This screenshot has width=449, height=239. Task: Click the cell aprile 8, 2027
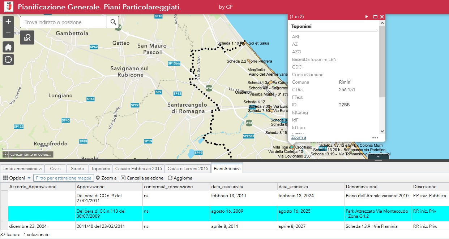[x=311, y=226]
